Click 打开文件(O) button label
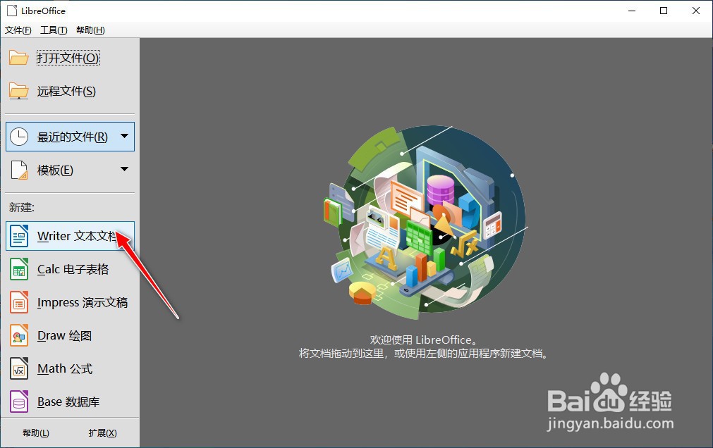Screen dimensions: 713x448 click(68, 58)
